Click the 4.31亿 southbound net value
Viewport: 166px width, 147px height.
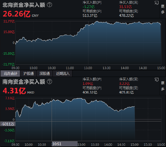click(14, 91)
